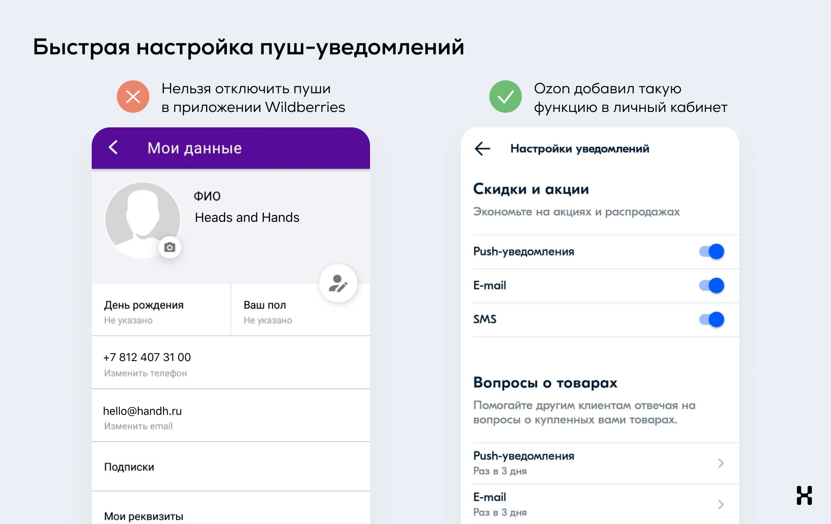Turn off the E-mail switch under Скидки и акции
Viewport: 831px width, 524px height.
pyautogui.click(x=712, y=286)
